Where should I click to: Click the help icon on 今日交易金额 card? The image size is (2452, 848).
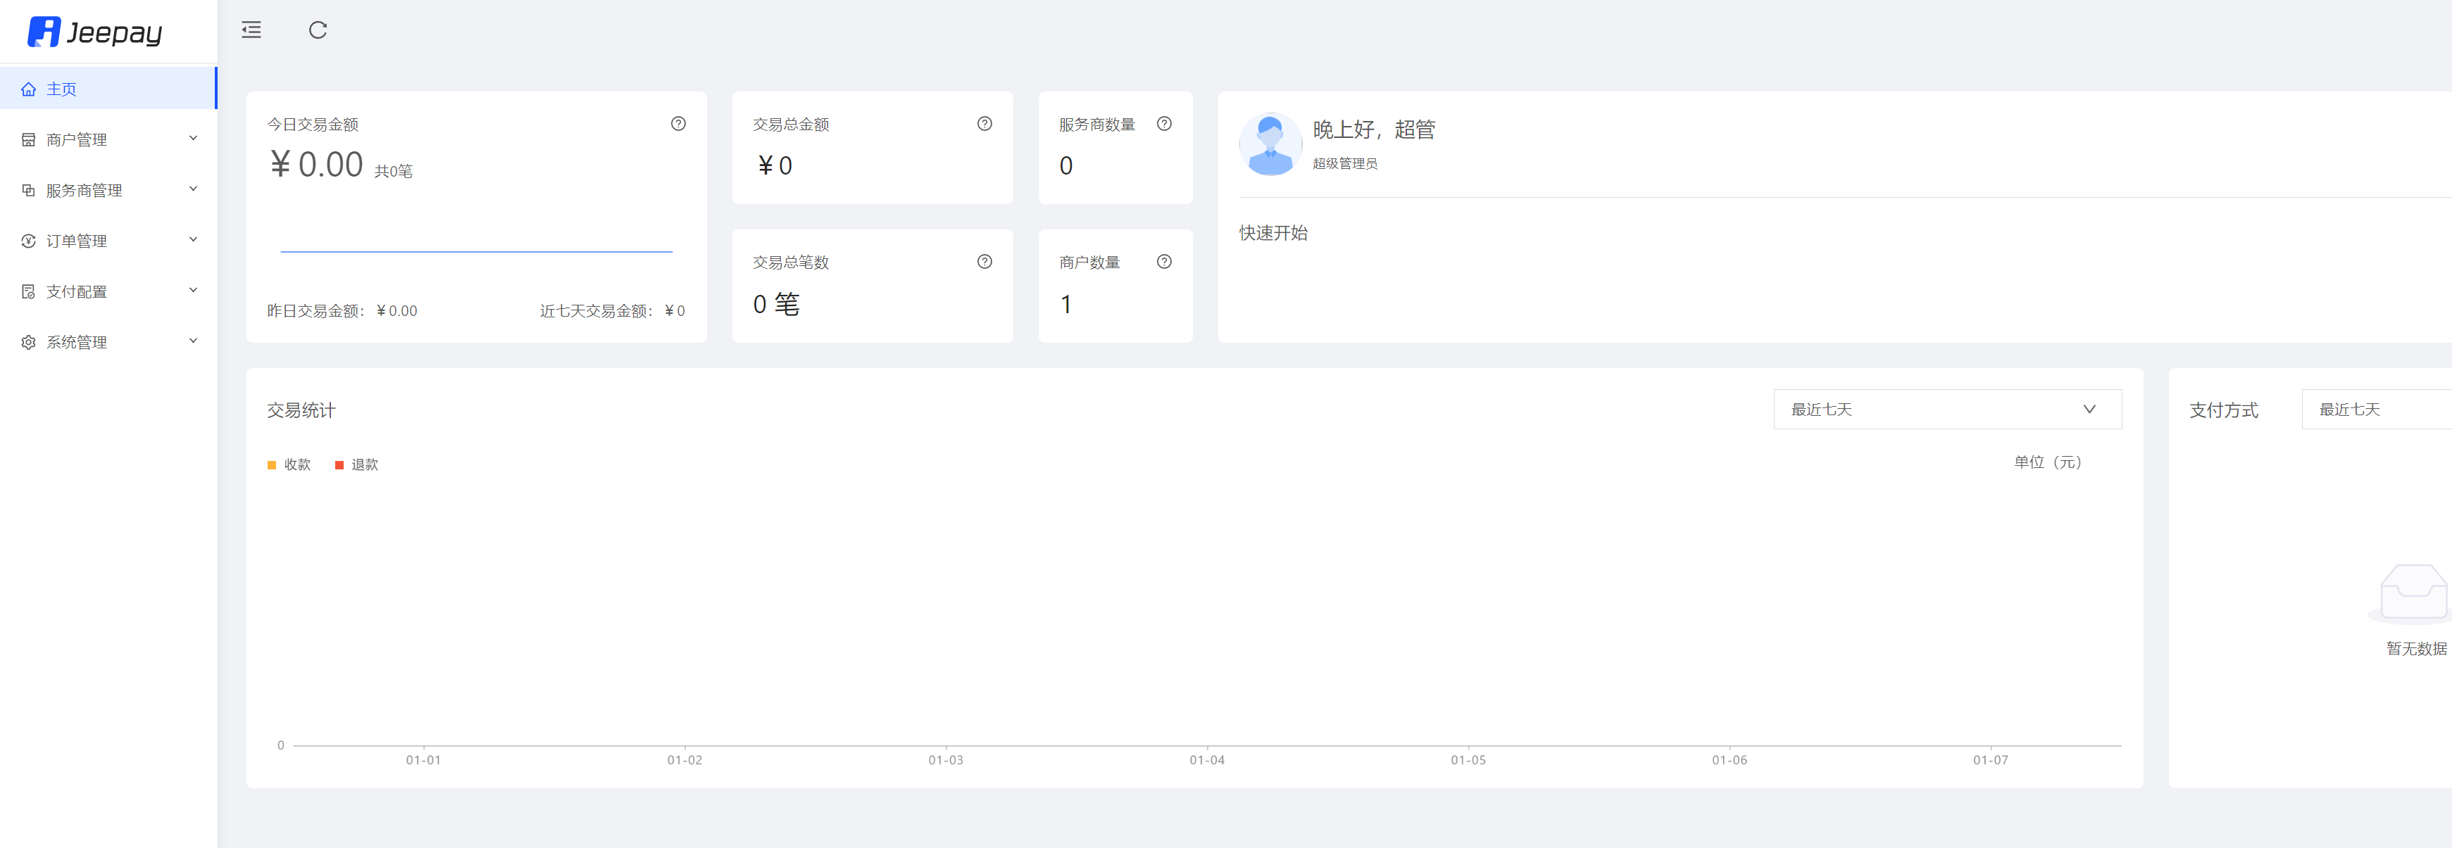(677, 122)
